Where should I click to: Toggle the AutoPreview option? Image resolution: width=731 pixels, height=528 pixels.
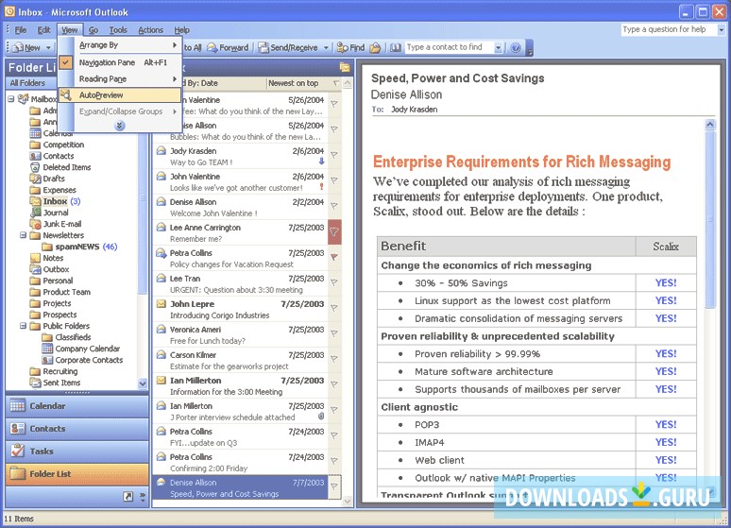click(x=120, y=95)
